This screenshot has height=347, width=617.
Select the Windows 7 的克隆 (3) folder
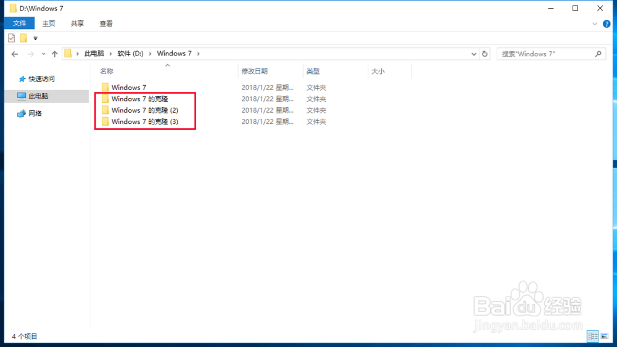tap(145, 121)
